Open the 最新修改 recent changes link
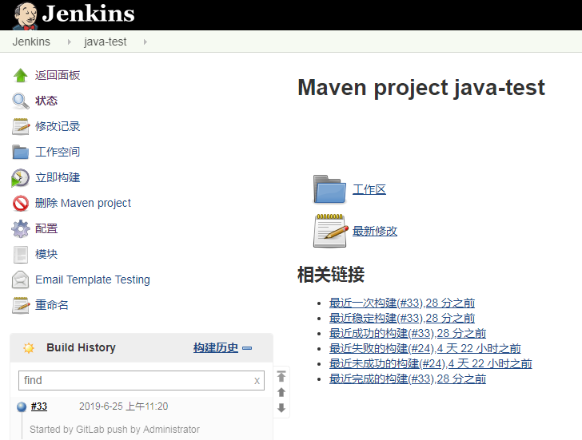 click(x=374, y=231)
